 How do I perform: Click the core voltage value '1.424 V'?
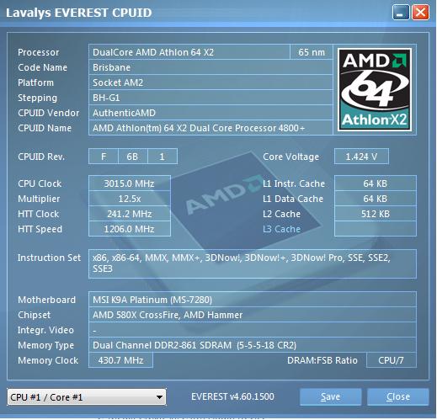point(361,157)
